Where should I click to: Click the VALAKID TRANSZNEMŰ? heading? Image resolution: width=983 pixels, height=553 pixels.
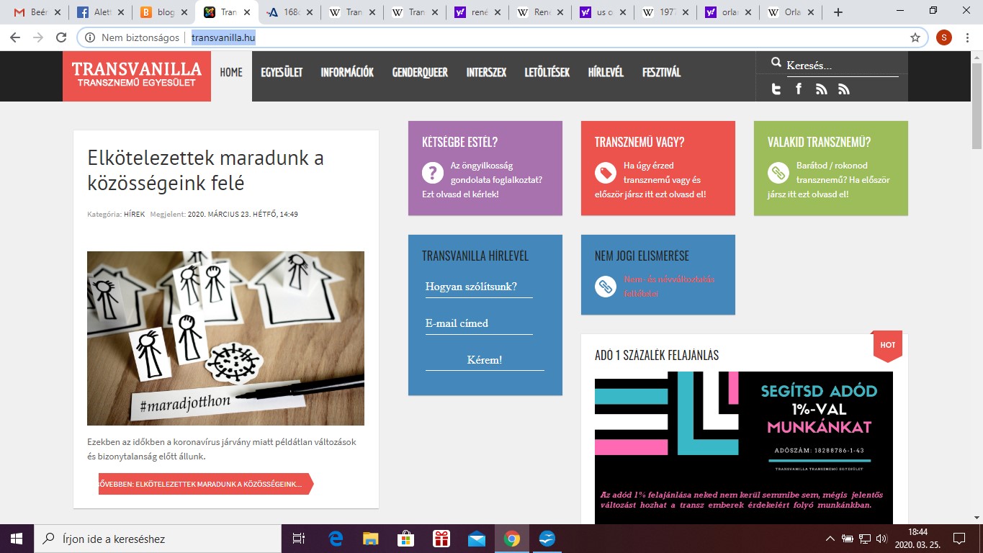pos(820,143)
